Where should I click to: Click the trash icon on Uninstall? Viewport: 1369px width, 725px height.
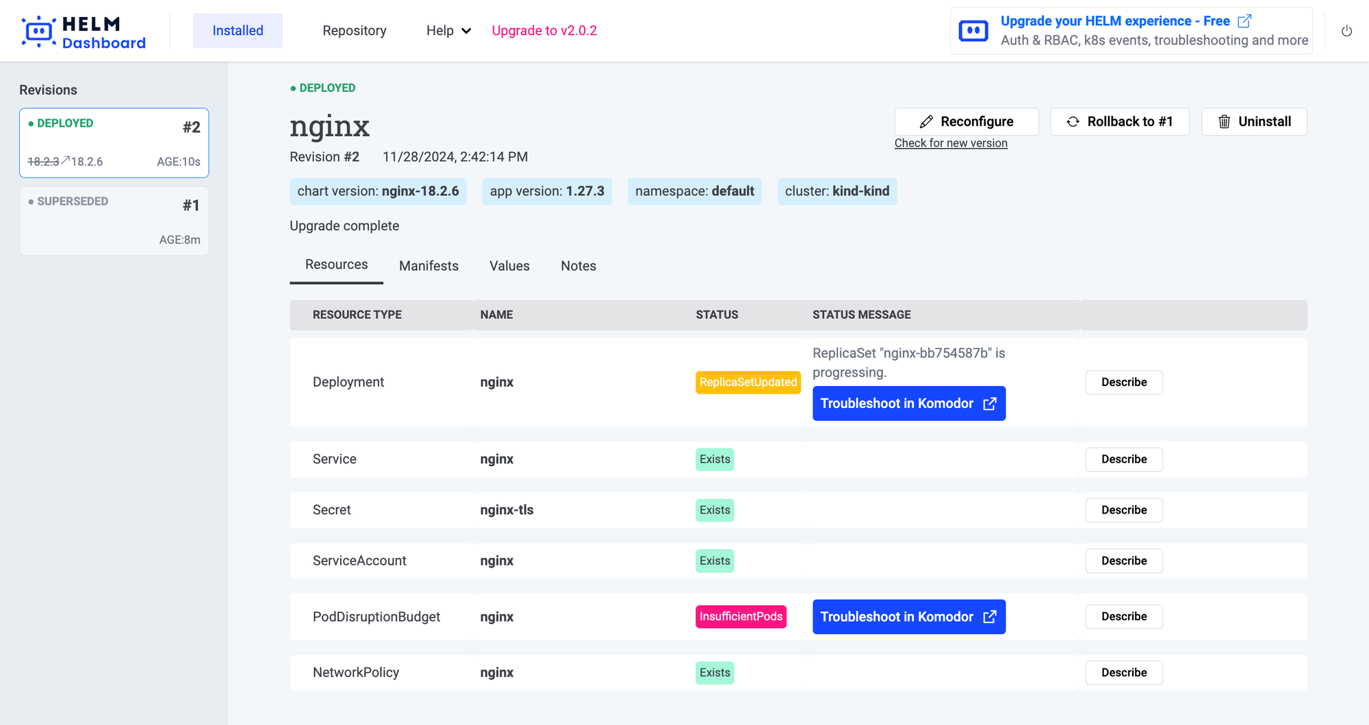click(1225, 122)
